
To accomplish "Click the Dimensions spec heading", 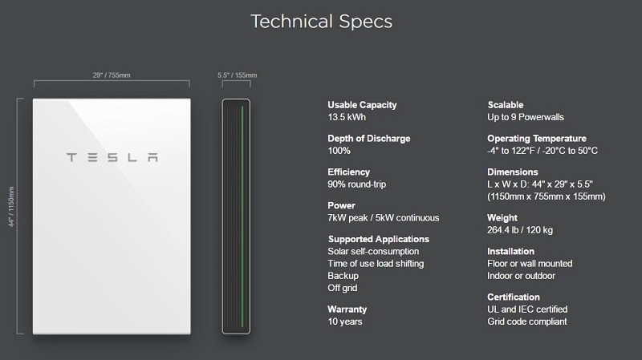I will tap(514, 172).
